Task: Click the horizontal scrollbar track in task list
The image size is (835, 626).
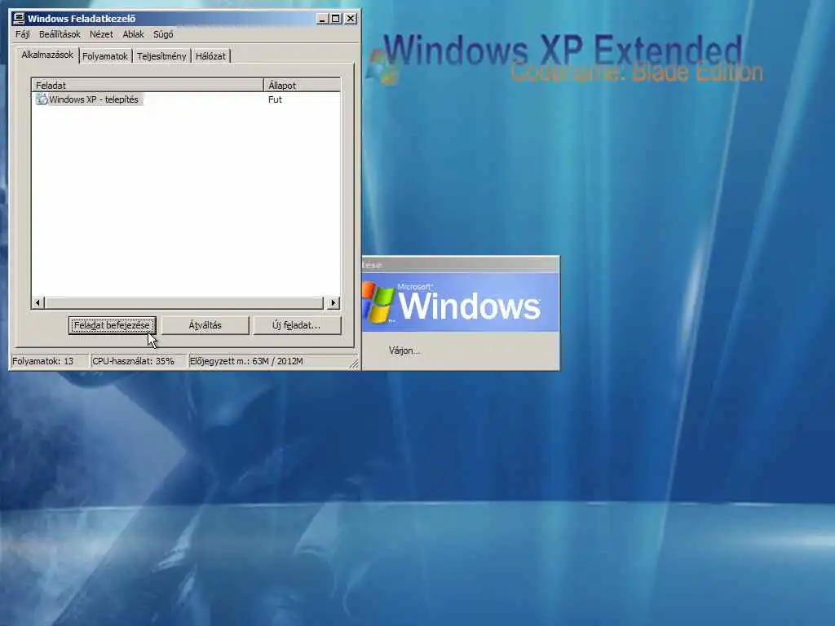Action: pos(183,303)
